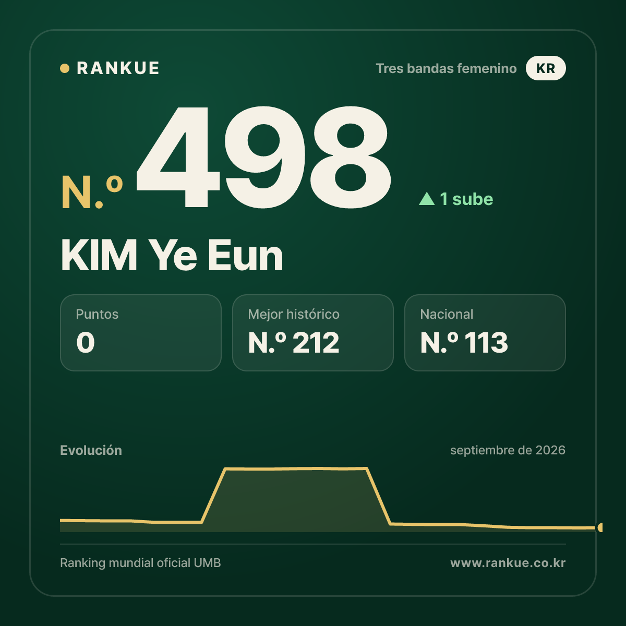Click the yellow dot beside RANKUE
Screen dimensions: 626x626
coord(65,68)
